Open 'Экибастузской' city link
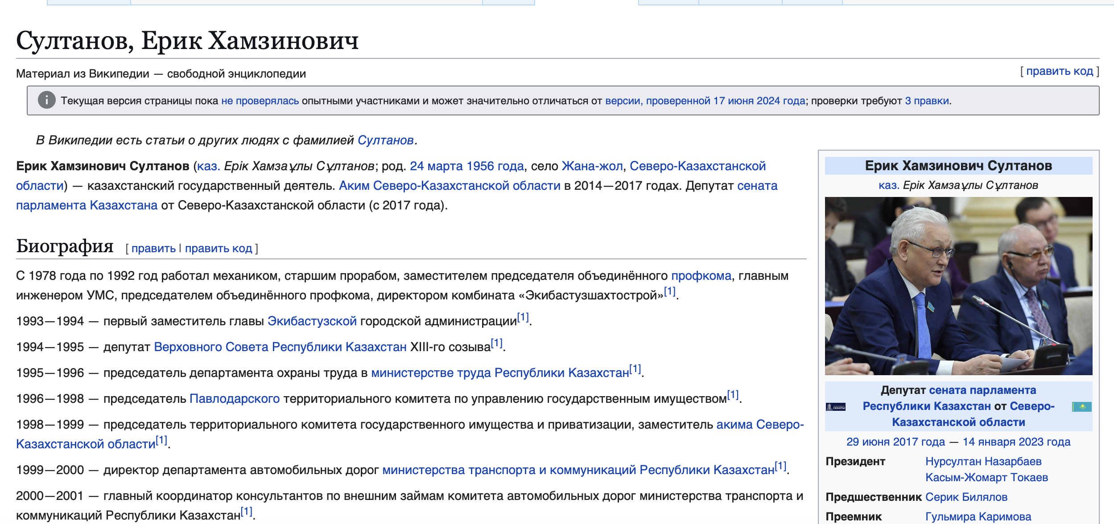The image size is (1114, 524). [312, 321]
